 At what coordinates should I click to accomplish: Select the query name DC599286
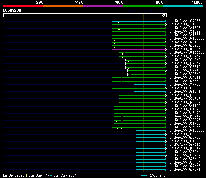click(12, 10)
